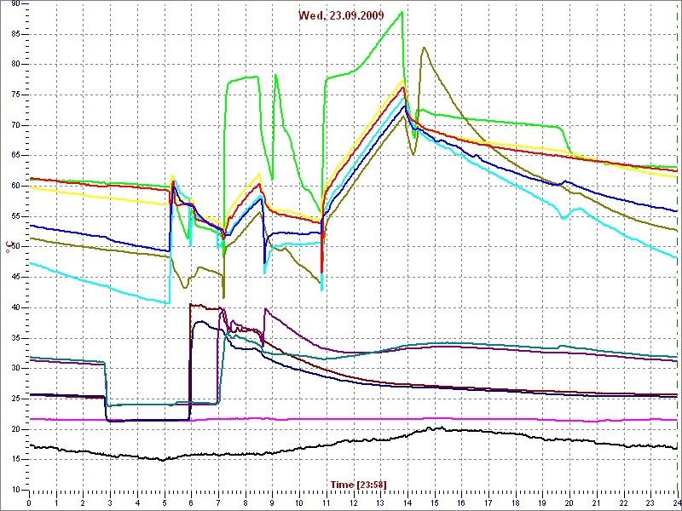Click hour '14' on the time axis

tap(407, 502)
